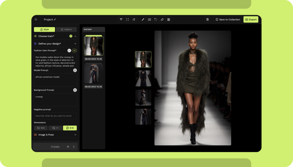Select the 1:1 dimension option
The image size is (293, 167).
pos(55,128)
